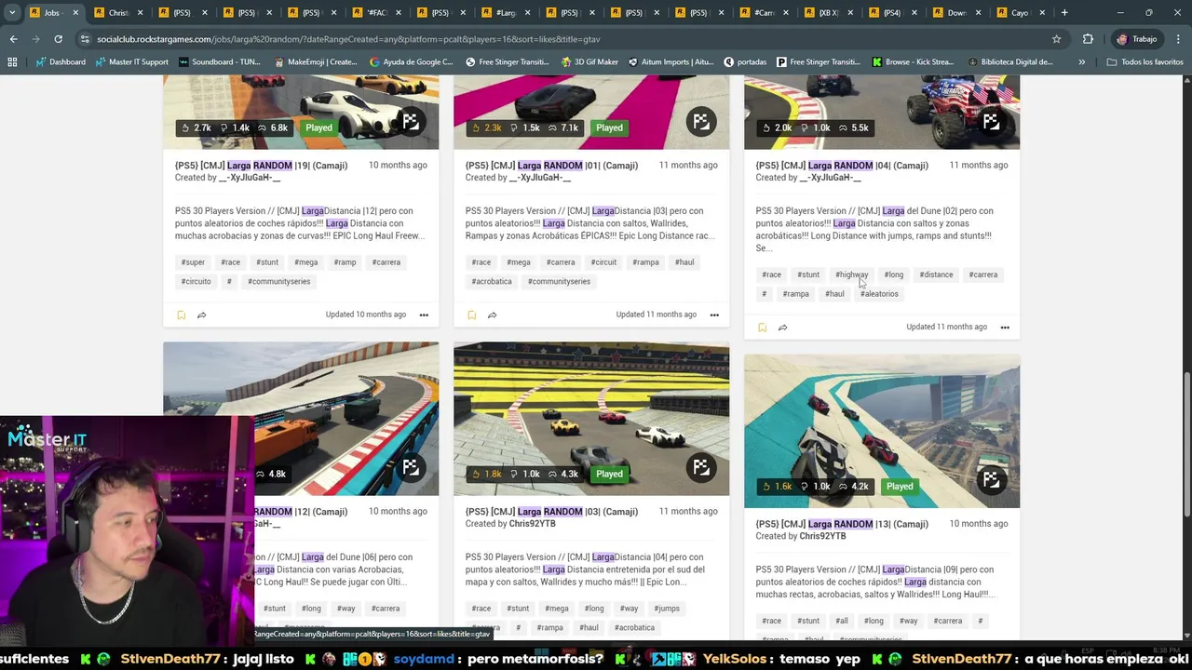Click race flag icon on |12| thumbnail

(x=411, y=468)
